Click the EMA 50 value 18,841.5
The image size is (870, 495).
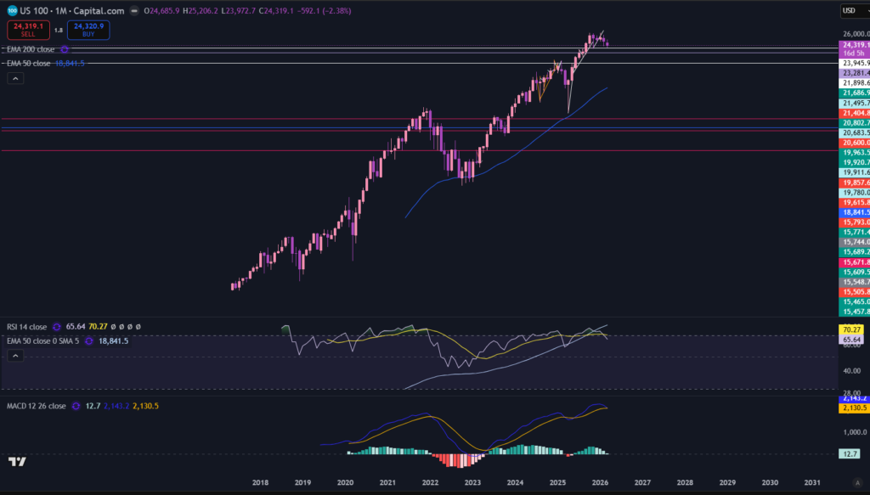(70, 64)
